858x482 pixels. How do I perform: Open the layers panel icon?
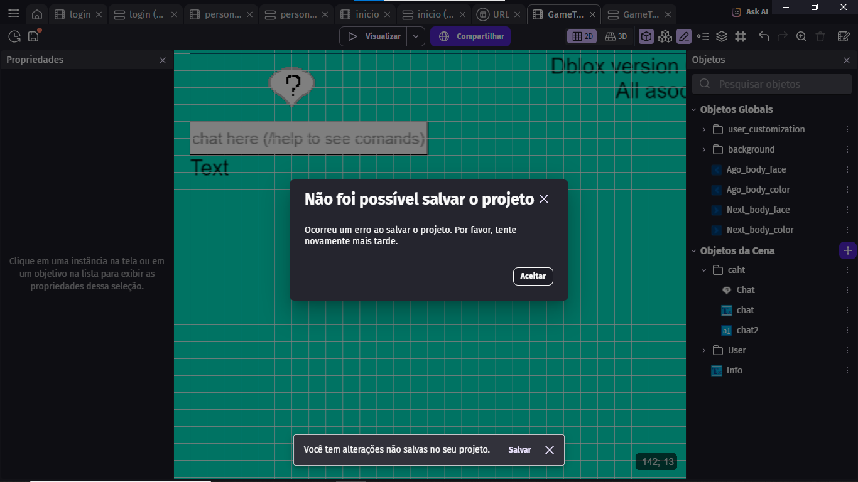722,36
